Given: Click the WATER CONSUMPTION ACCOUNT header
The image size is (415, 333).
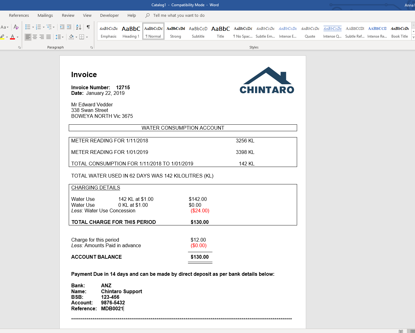Looking at the screenshot, I should tap(183, 128).
